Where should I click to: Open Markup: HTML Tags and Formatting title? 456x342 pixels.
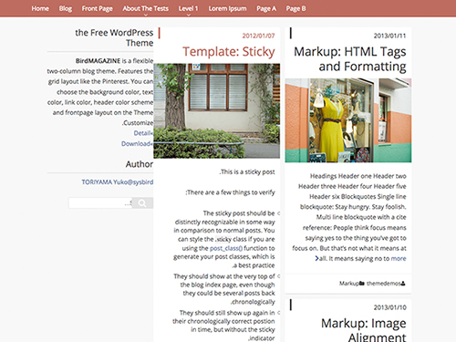click(350, 59)
